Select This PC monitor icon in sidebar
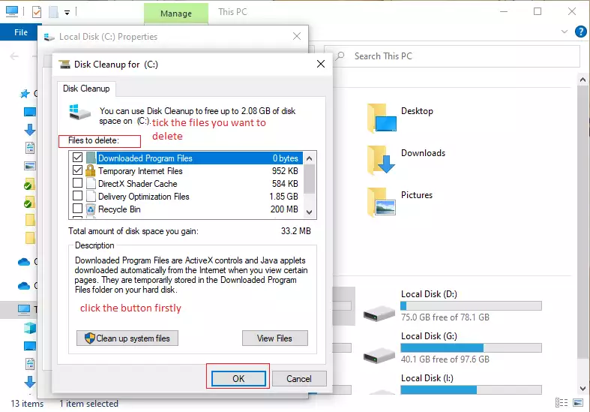The width and height of the screenshot is (590, 412). 24,310
